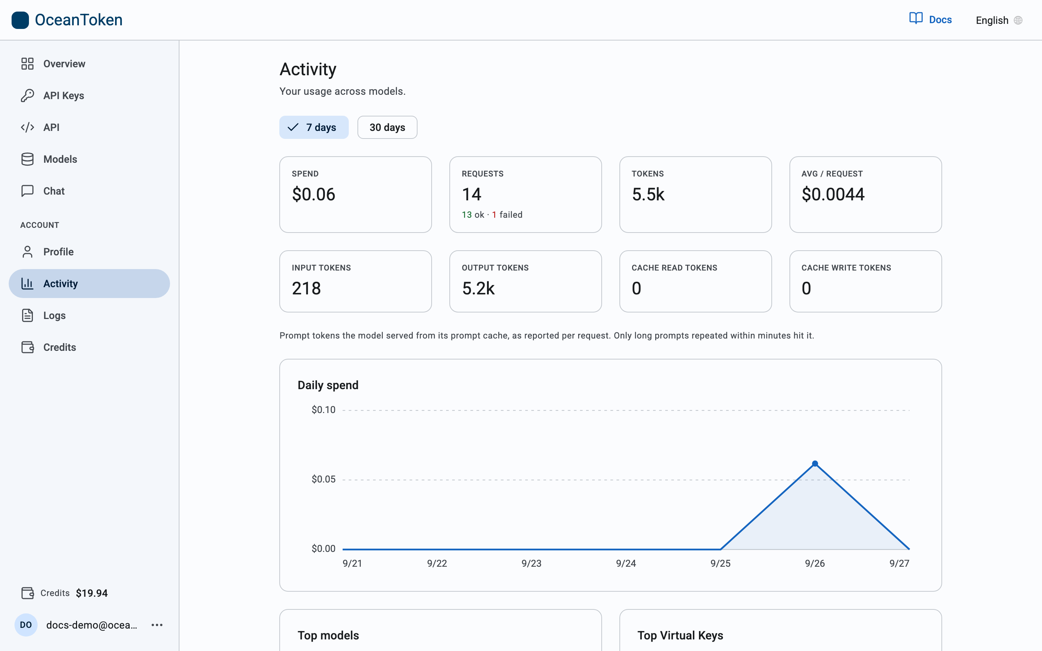Navigate to Models section
This screenshot has height=651, width=1042.
[89, 159]
